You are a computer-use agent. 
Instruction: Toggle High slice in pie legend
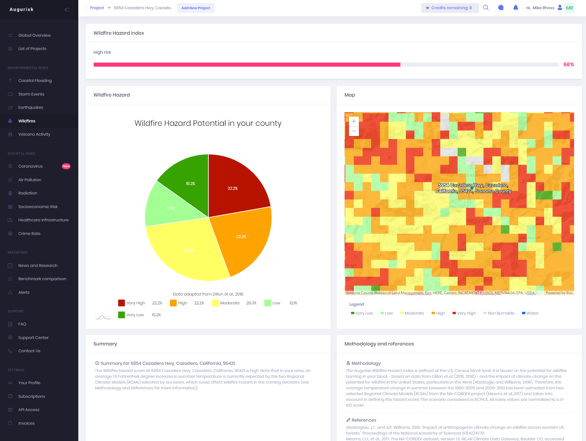[187, 303]
